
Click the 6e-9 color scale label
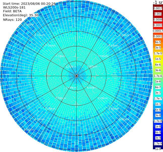[158, 132]
